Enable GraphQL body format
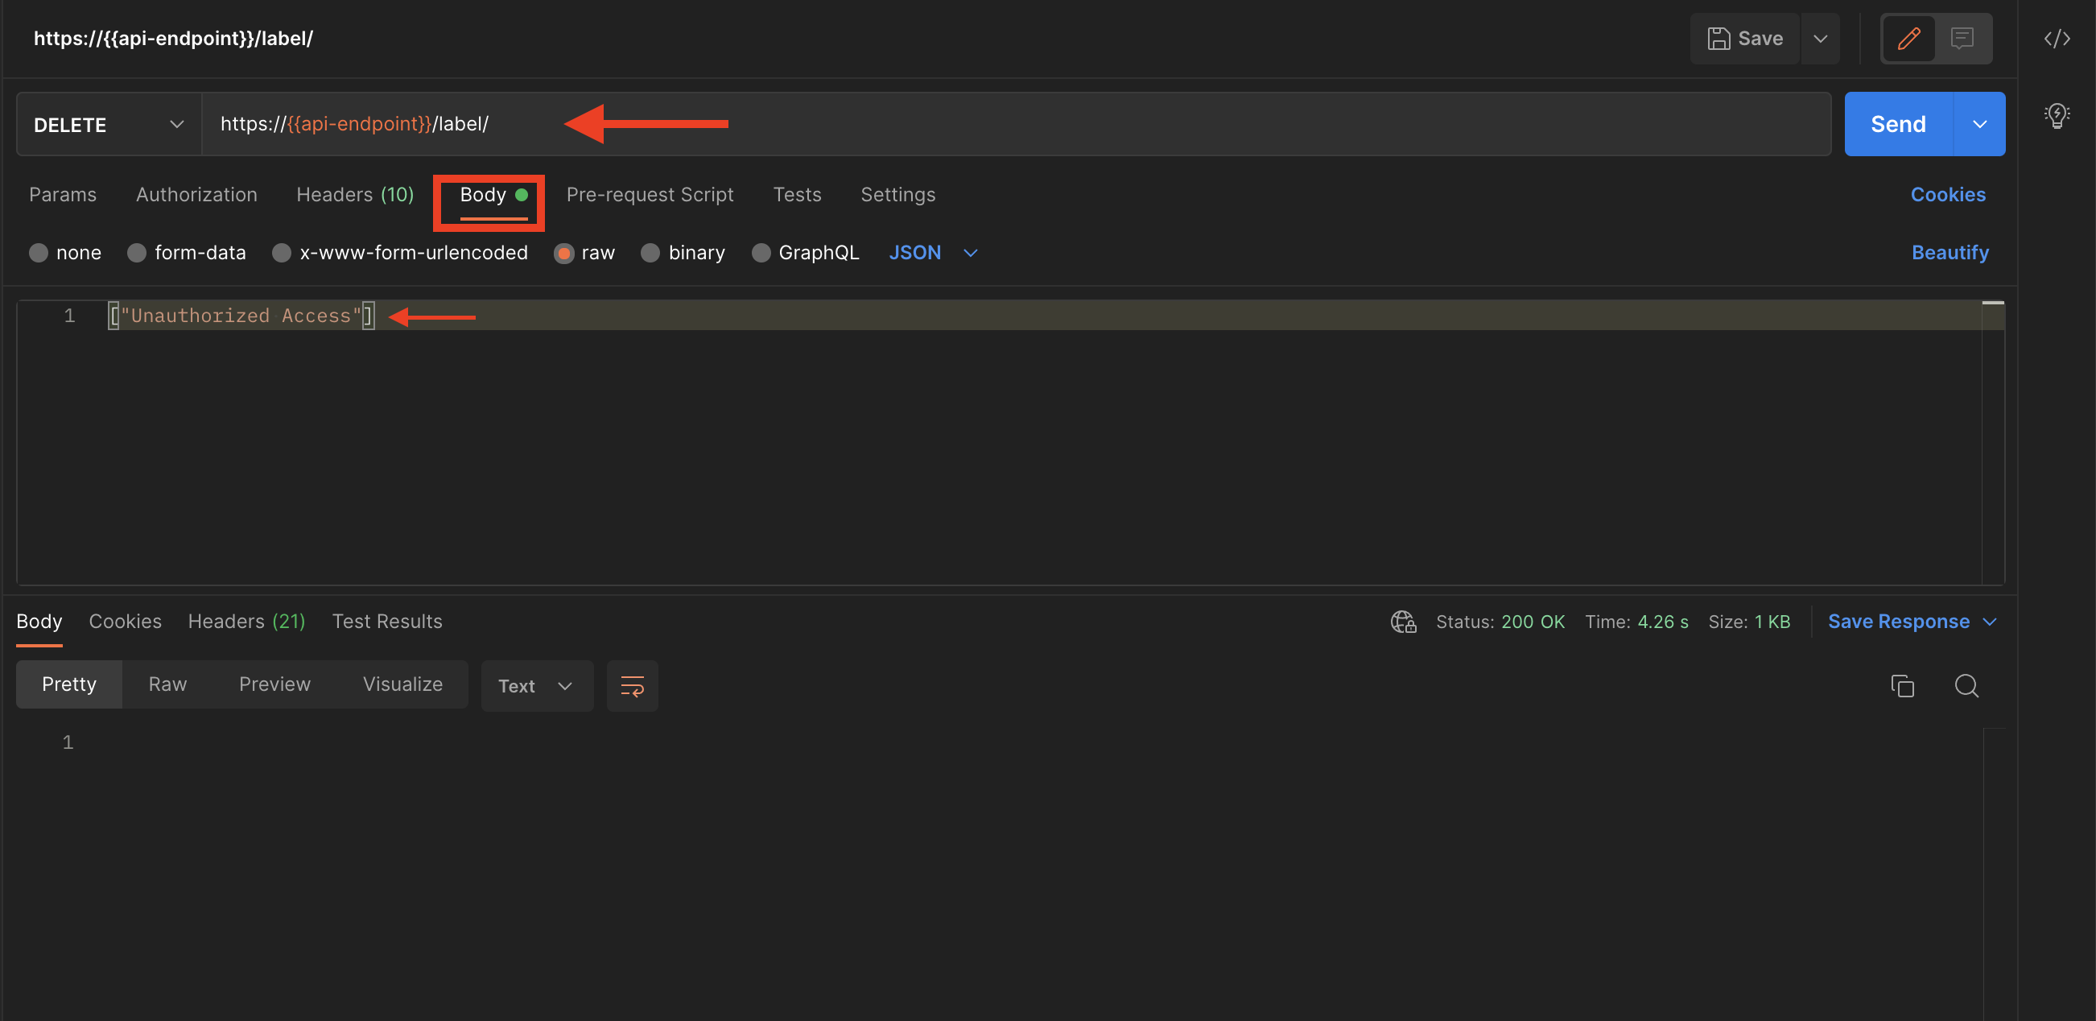2096x1021 pixels. click(x=761, y=252)
